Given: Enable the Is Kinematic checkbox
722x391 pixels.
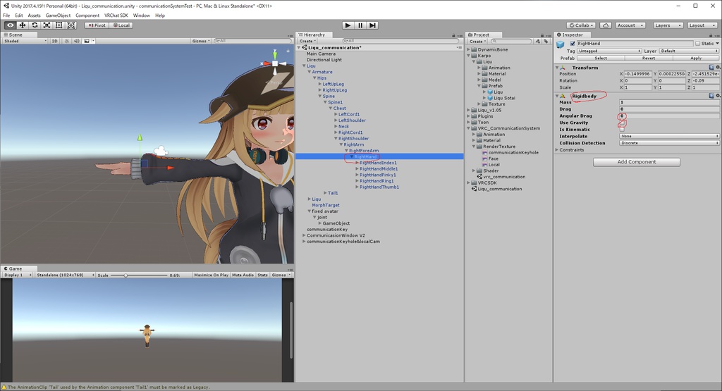Looking at the screenshot, I should click(622, 130).
